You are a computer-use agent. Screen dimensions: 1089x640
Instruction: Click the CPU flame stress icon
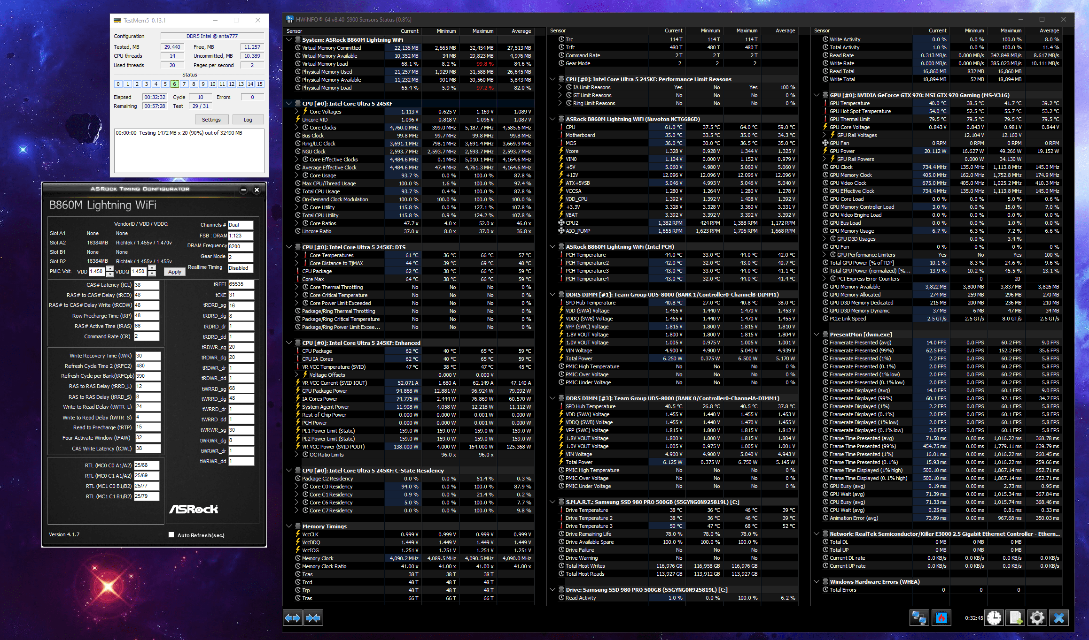(941, 618)
